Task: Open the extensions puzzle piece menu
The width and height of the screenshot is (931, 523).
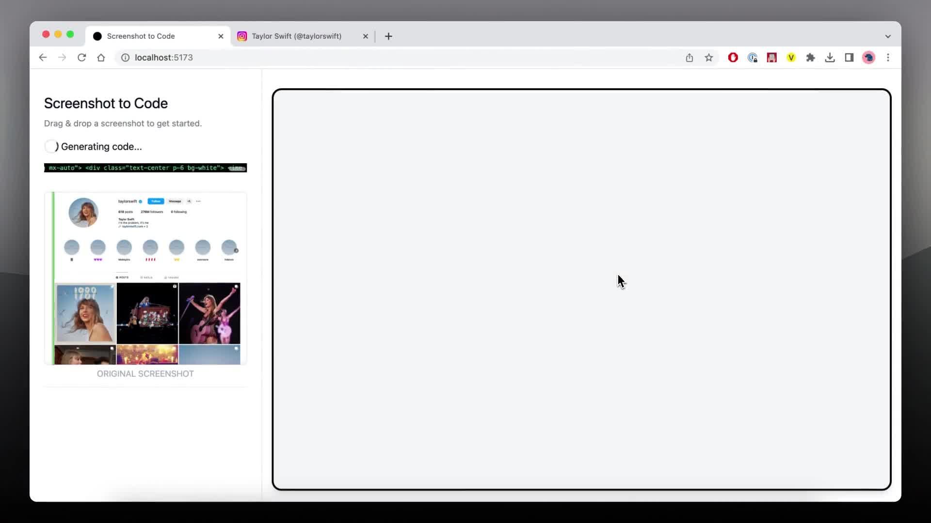Action: (811, 57)
